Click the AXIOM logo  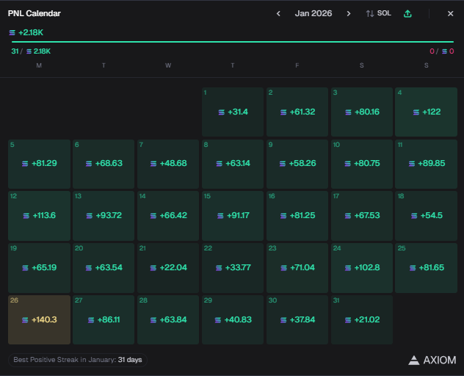click(x=432, y=360)
